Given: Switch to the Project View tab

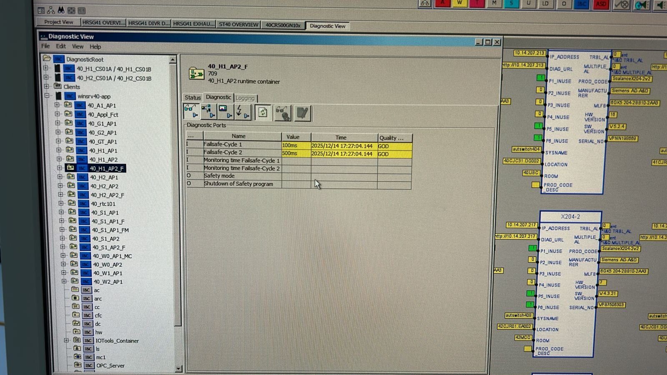Looking at the screenshot, I should point(58,22).
